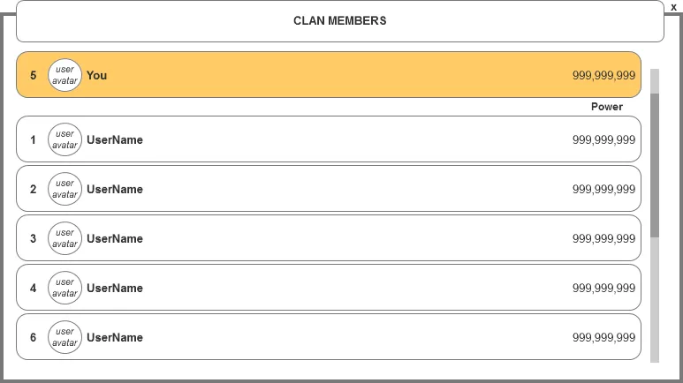Click the UserName of rank 2 member

(x=115, y=189)
